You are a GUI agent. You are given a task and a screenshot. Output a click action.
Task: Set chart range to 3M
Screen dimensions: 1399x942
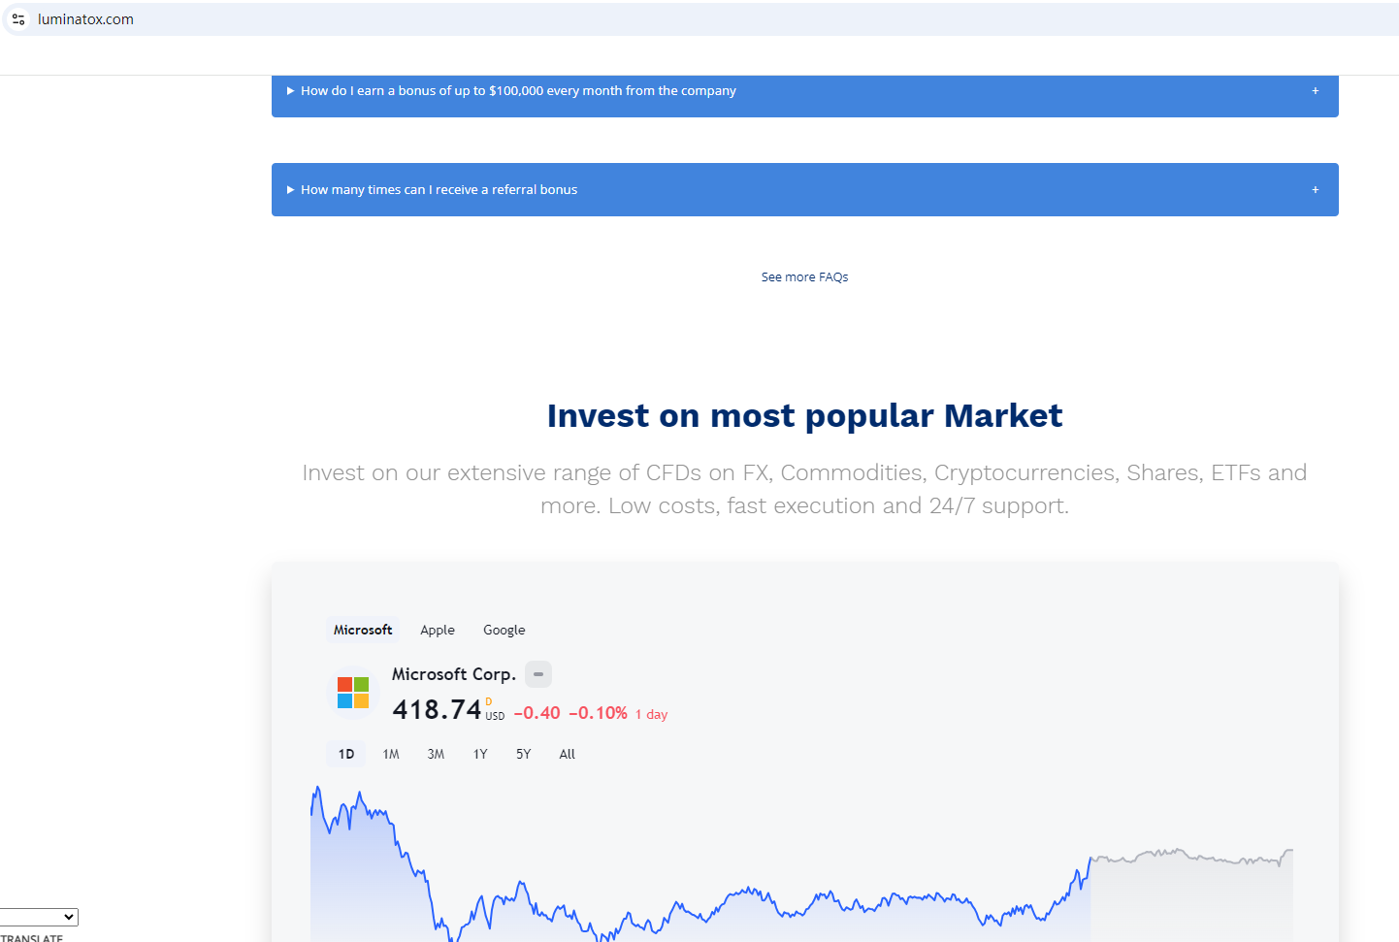436,755
